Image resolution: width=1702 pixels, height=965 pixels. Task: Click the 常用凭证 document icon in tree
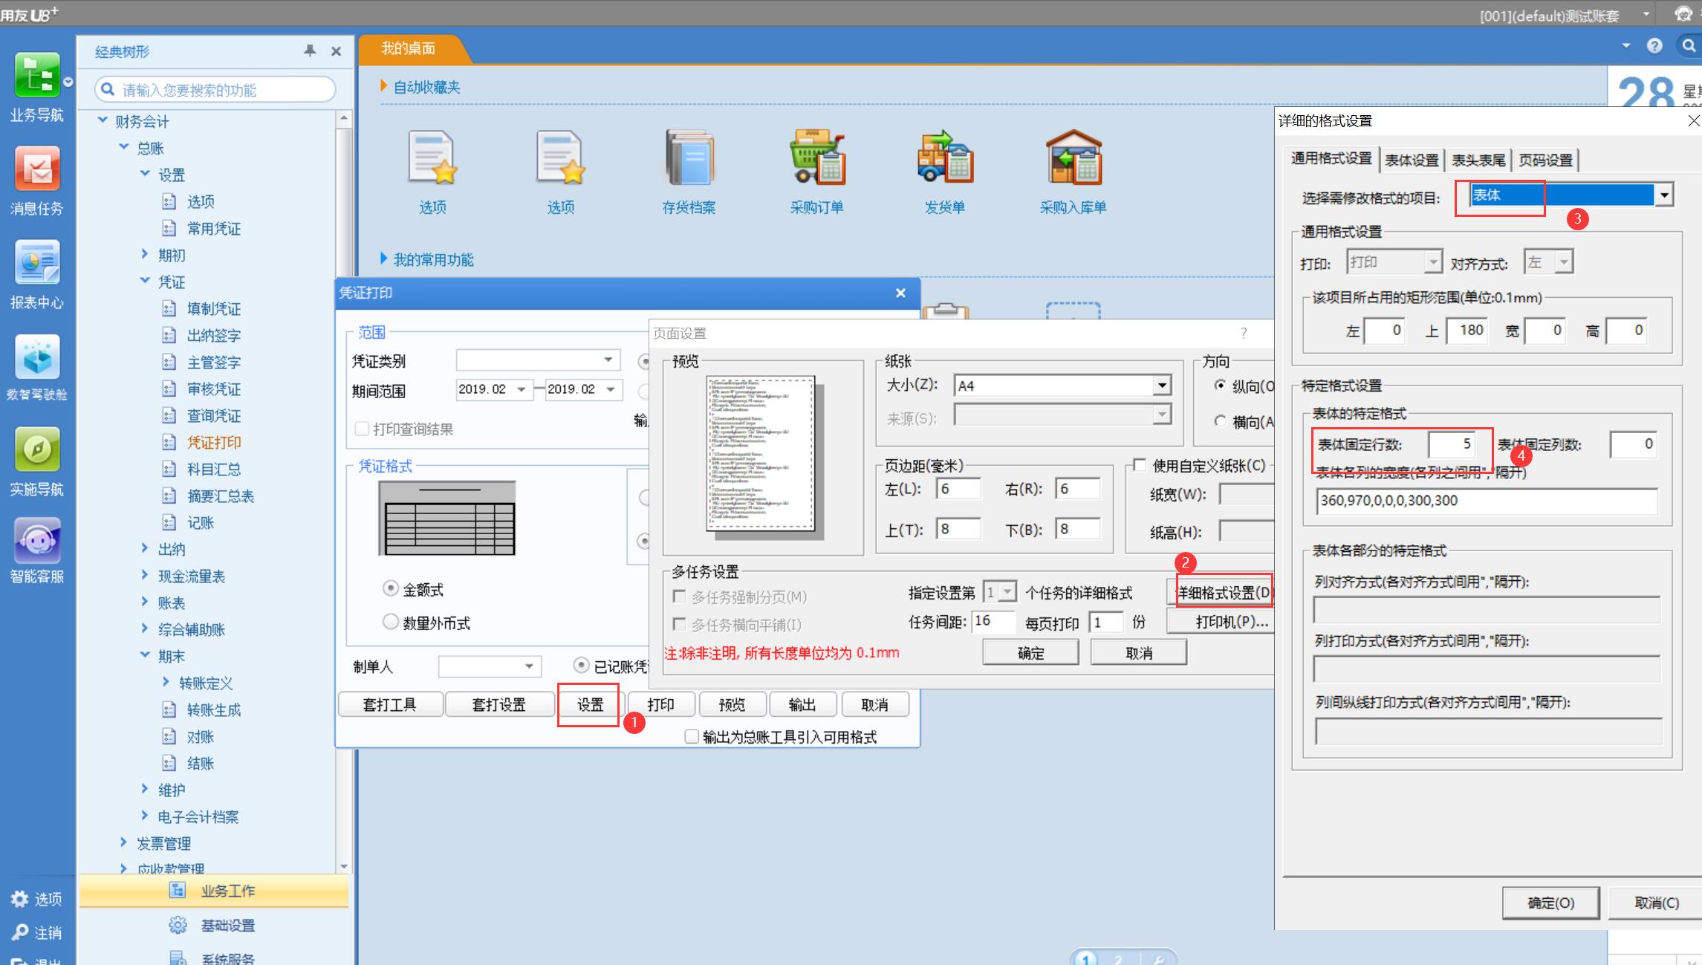click(x=169, y=228)
